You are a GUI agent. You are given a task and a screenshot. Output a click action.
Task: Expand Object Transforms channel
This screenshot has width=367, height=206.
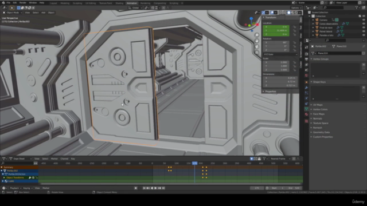pyautogui.click(x=4, y=178)
